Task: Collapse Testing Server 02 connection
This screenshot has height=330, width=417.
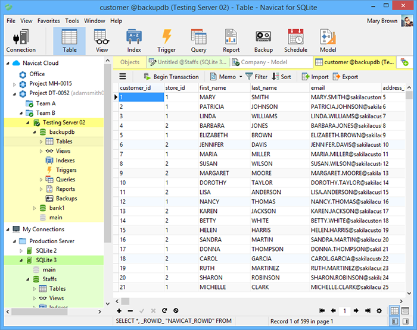Action: [x=27, y=122]
